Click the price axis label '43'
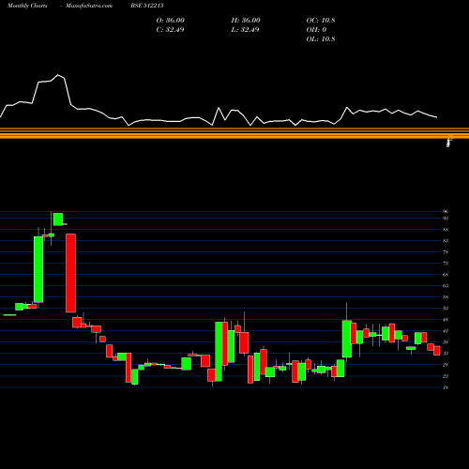 coord(446,331)
